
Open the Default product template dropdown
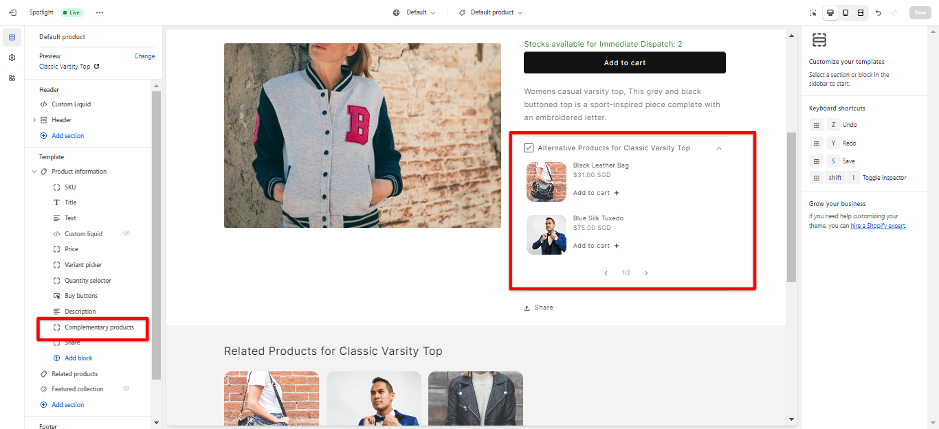pos(491,12)
